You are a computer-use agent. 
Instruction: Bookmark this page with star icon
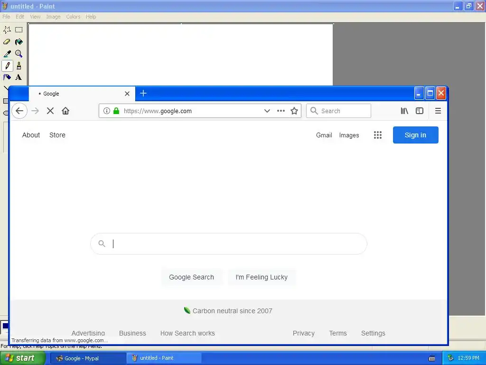(x=294, y=111)
